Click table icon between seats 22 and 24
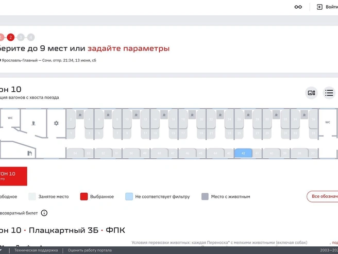 coord(220,114)
